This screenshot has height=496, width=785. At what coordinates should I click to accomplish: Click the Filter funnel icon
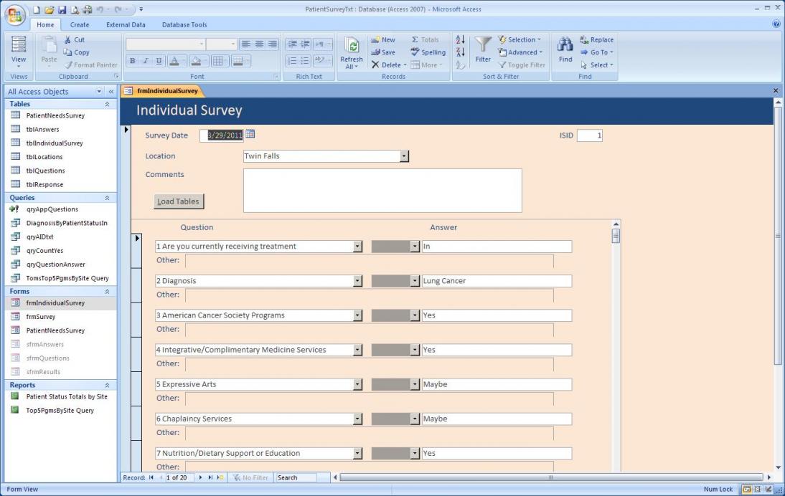pos(484,46)
